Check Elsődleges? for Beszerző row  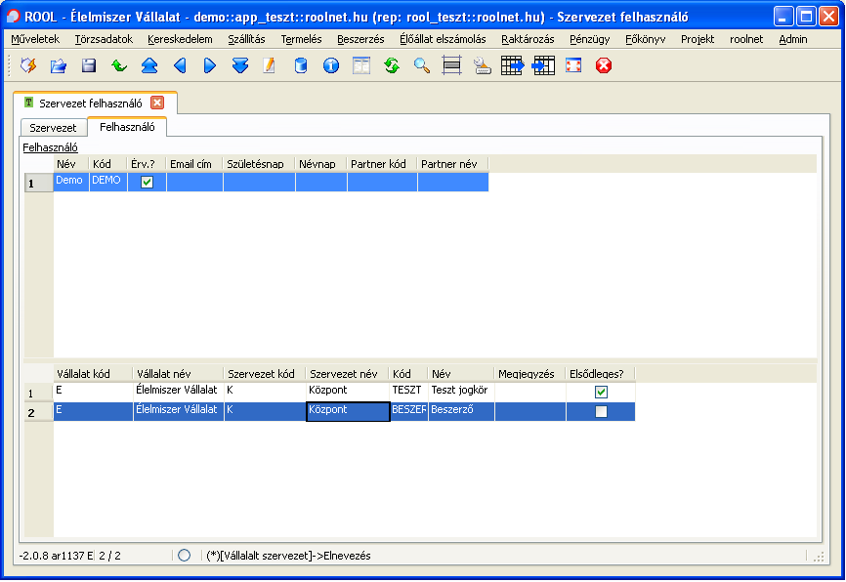click(x=601, y=412)
